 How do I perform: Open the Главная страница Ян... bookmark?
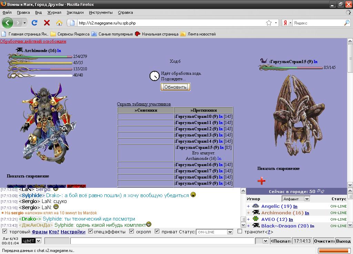(x=25, y=34)
